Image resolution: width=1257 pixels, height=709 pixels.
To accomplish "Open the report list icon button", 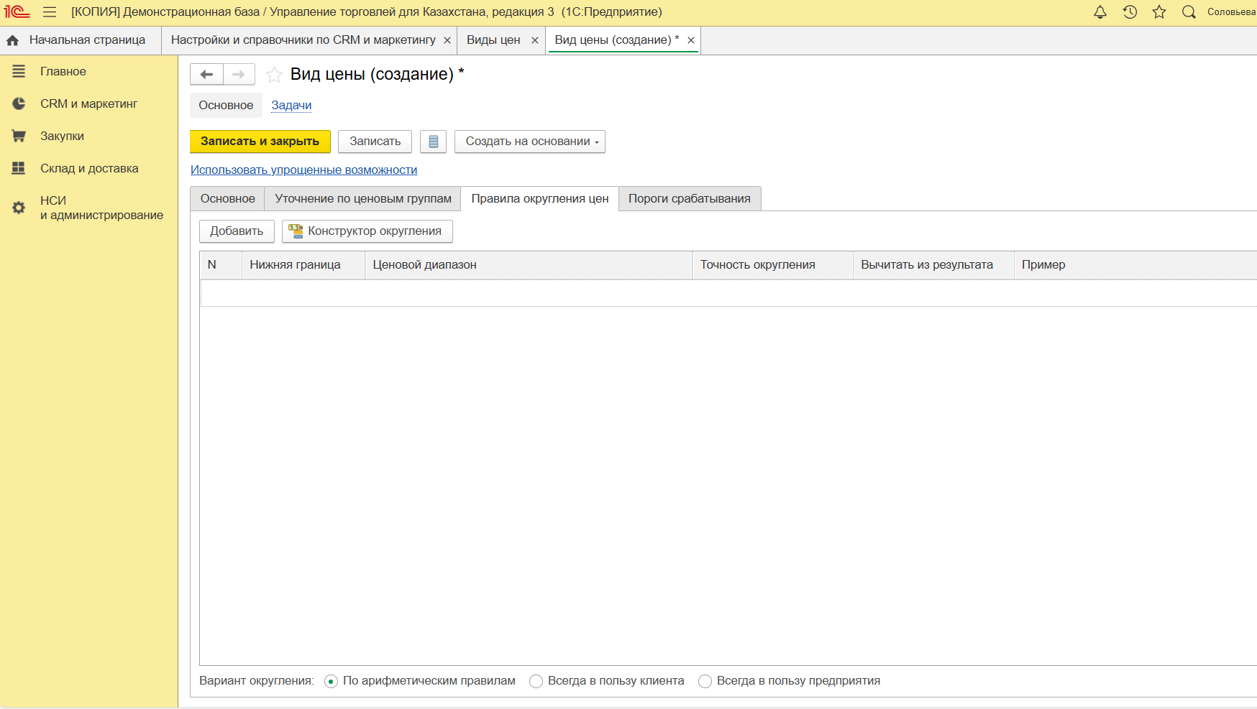I will [x=433, y=142].
